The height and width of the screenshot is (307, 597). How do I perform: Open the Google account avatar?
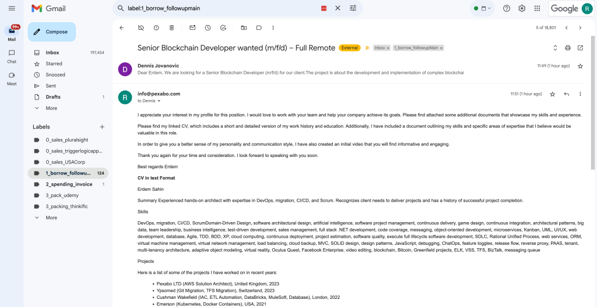pyautogui.click(x=587, y=8)
